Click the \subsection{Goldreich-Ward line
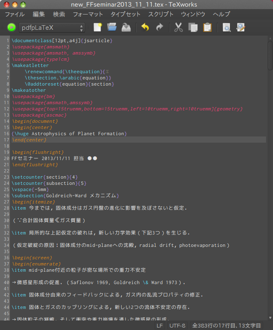 tap(65, 196)
